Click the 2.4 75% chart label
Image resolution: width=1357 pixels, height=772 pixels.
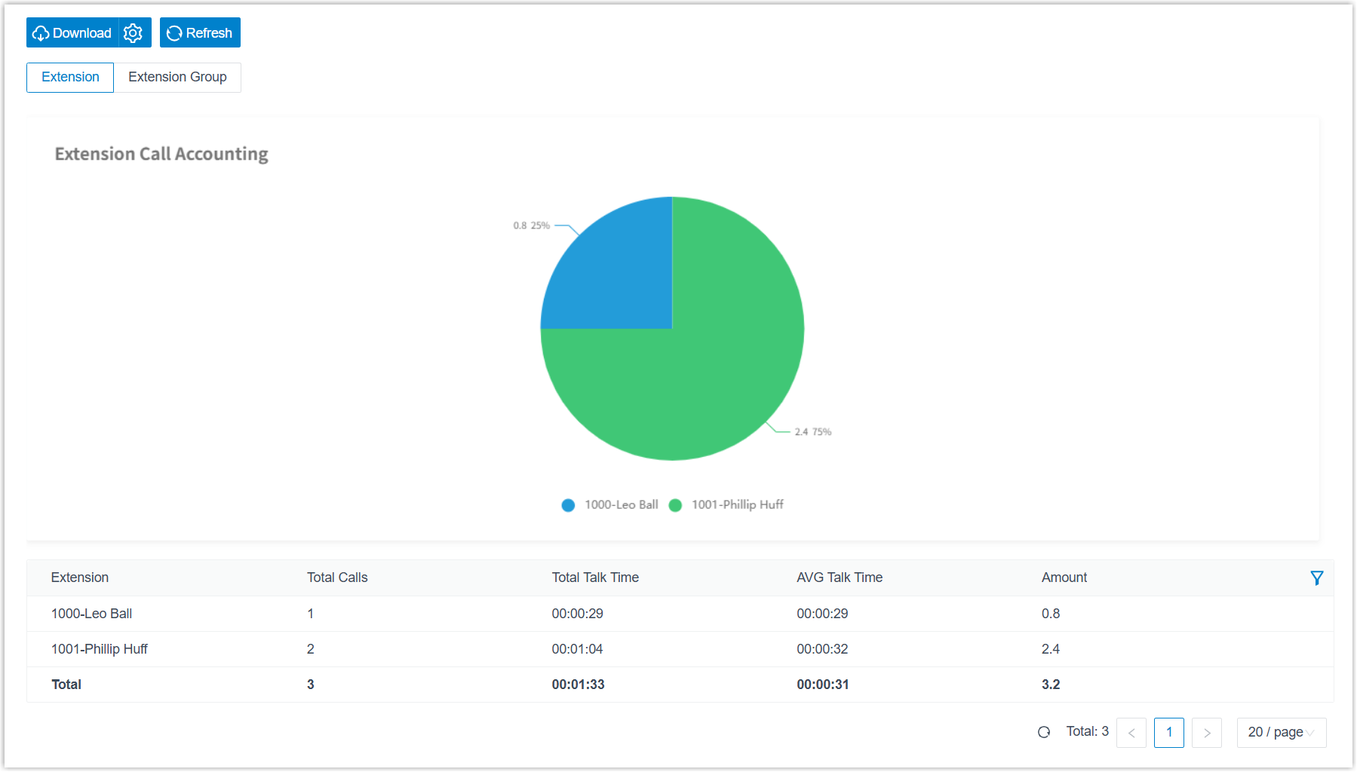pyautogui.click(x=813, y=432)
